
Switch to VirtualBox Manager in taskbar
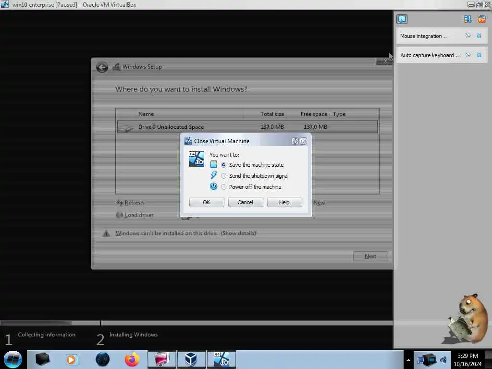coord(191,359)
